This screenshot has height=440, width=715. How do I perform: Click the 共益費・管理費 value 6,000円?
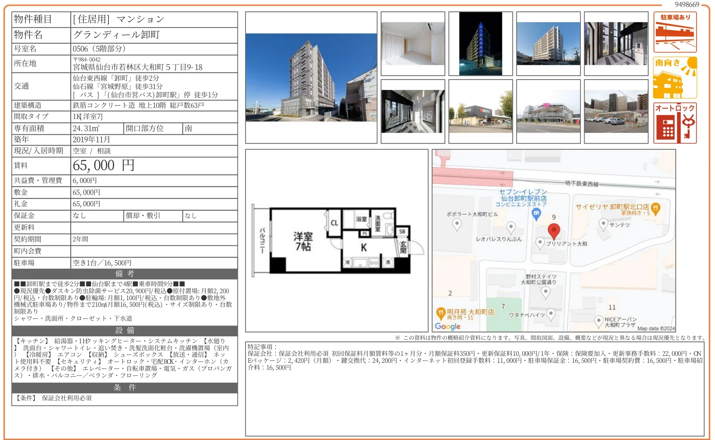point(85,181)
